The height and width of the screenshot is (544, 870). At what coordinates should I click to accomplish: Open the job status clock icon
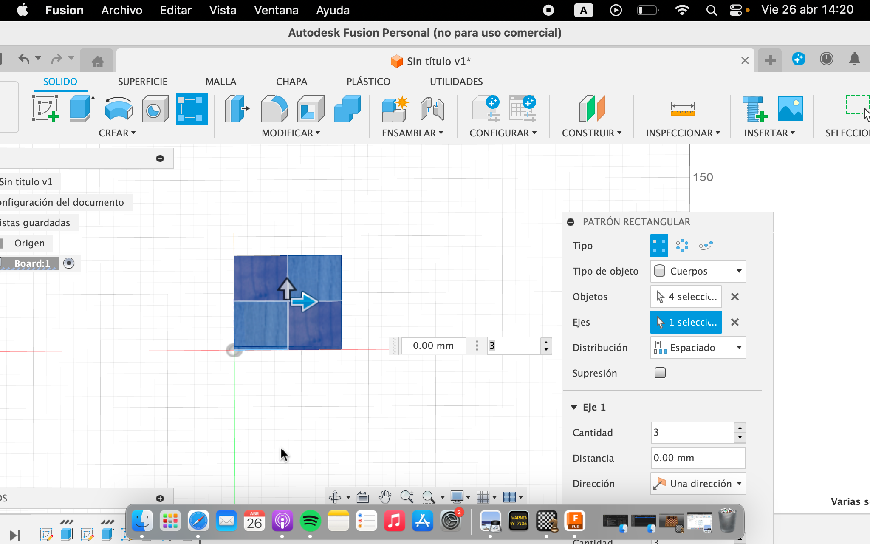click(x=826, y=59)
